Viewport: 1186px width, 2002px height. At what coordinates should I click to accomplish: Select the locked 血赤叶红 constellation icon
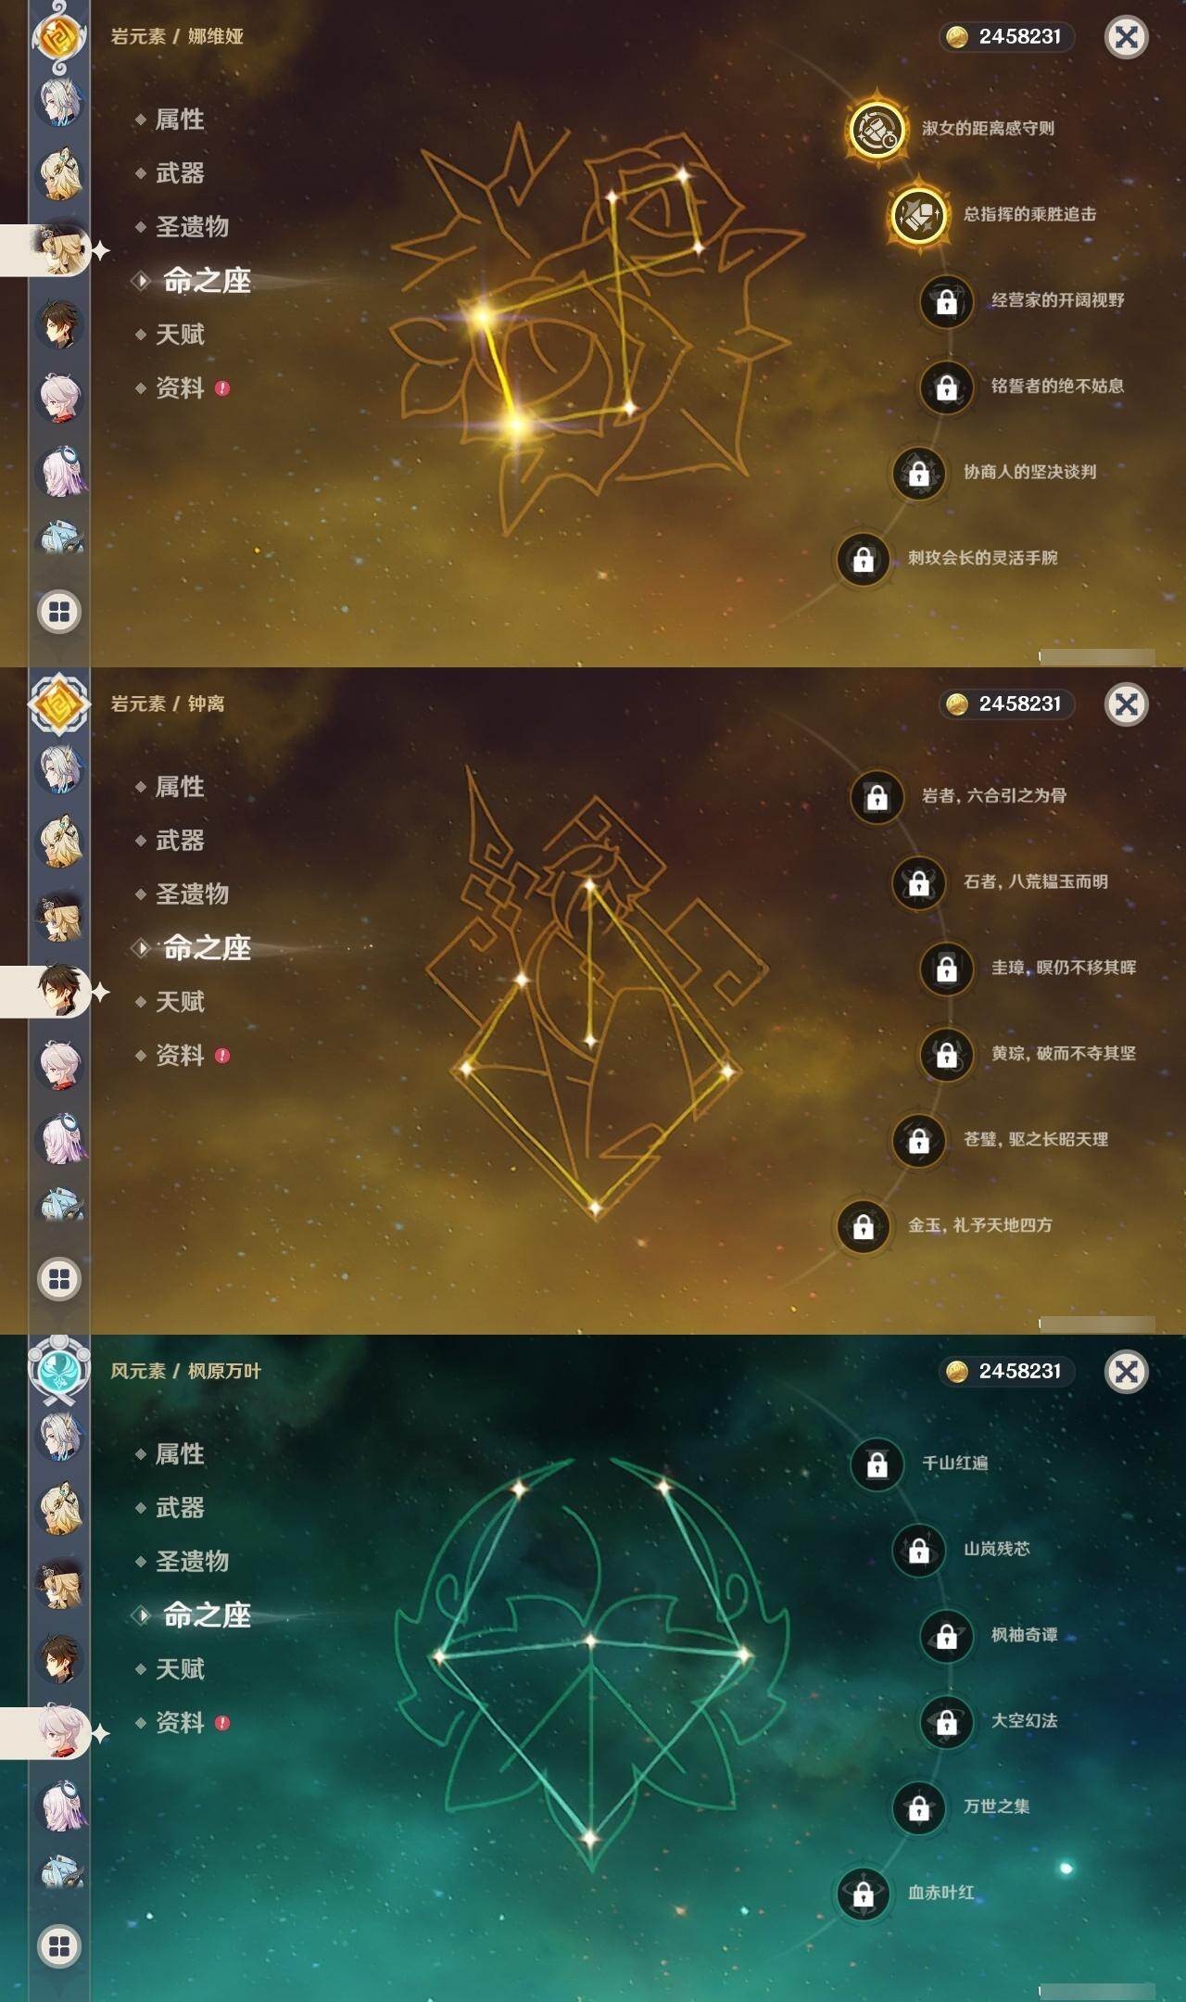click(863, 1894)
